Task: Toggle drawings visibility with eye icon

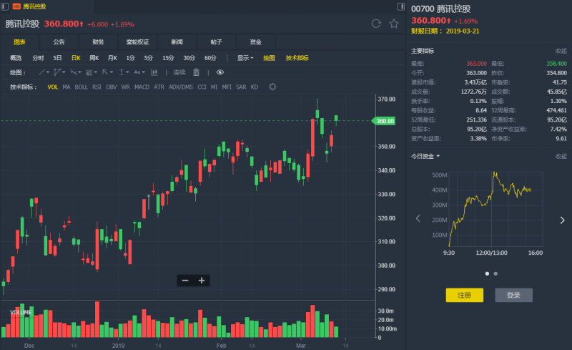Action: click(x=220, y=72)
